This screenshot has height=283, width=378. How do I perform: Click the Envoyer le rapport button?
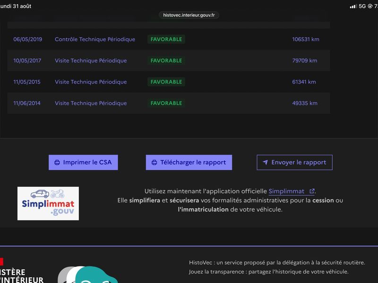(294, 162)
